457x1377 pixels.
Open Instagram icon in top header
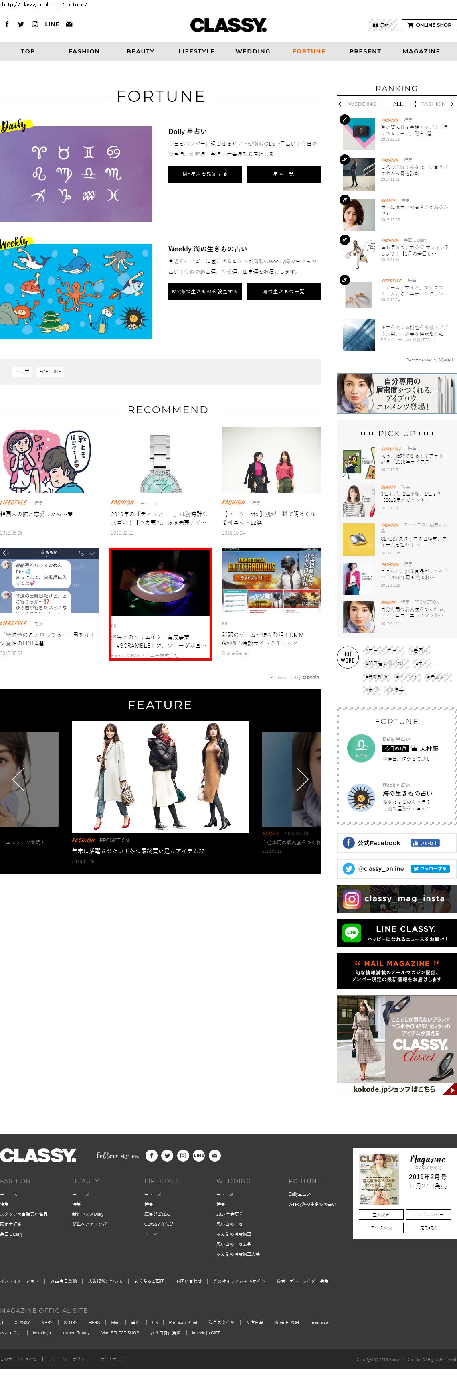click(35, 24)
